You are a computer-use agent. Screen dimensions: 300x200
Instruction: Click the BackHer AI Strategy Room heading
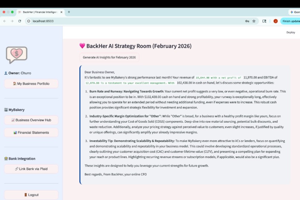pos(139,46)
